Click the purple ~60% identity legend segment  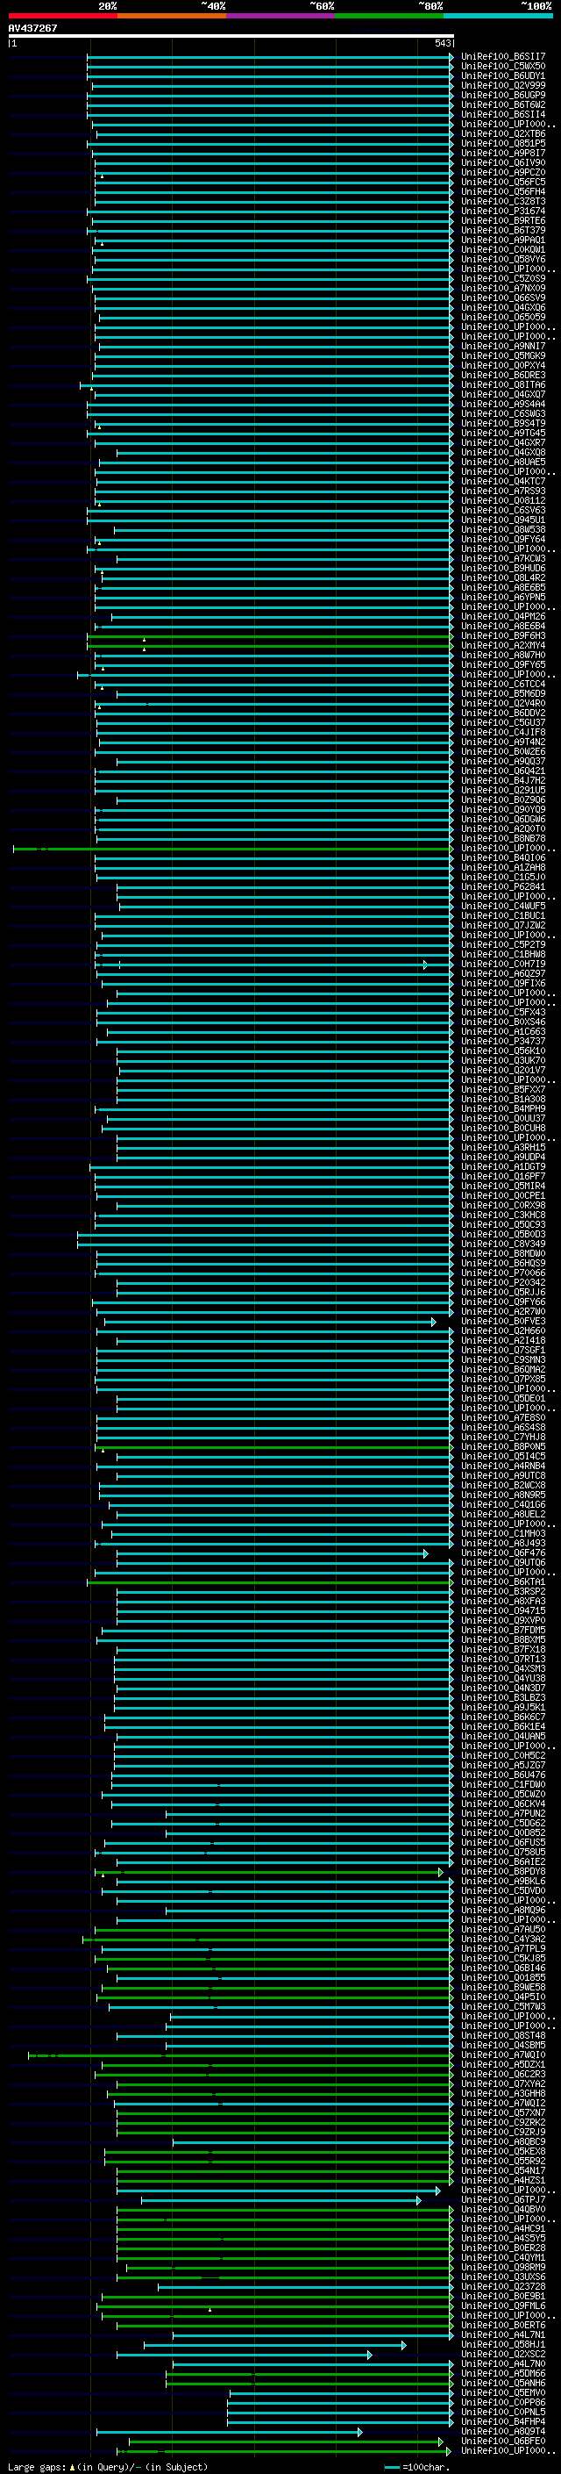[x=280, y=16]
